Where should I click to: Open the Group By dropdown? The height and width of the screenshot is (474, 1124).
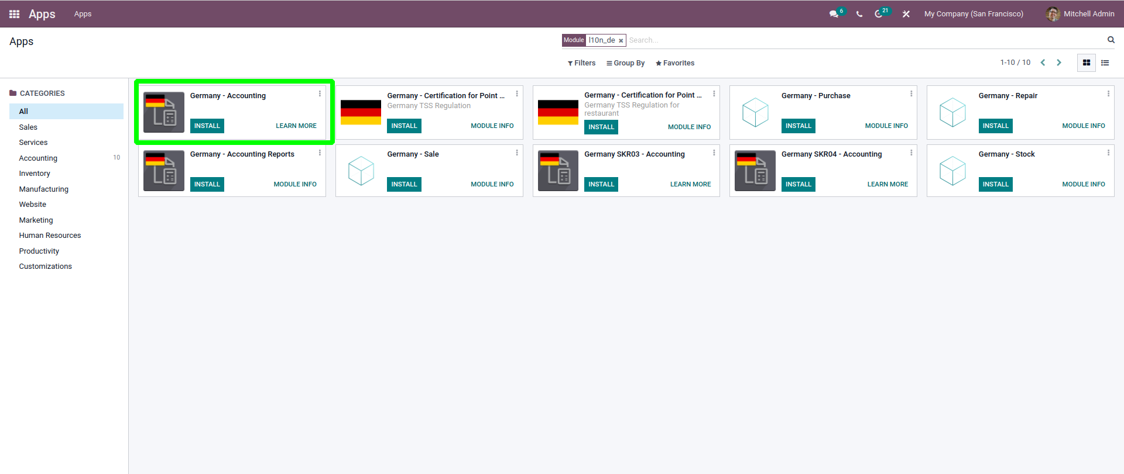[625, 63]
